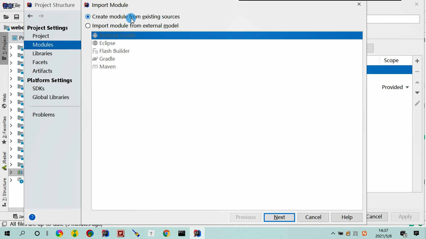Go forward in Project Structure
Screen dimensions: 426x239
click(x=41, y=16)
